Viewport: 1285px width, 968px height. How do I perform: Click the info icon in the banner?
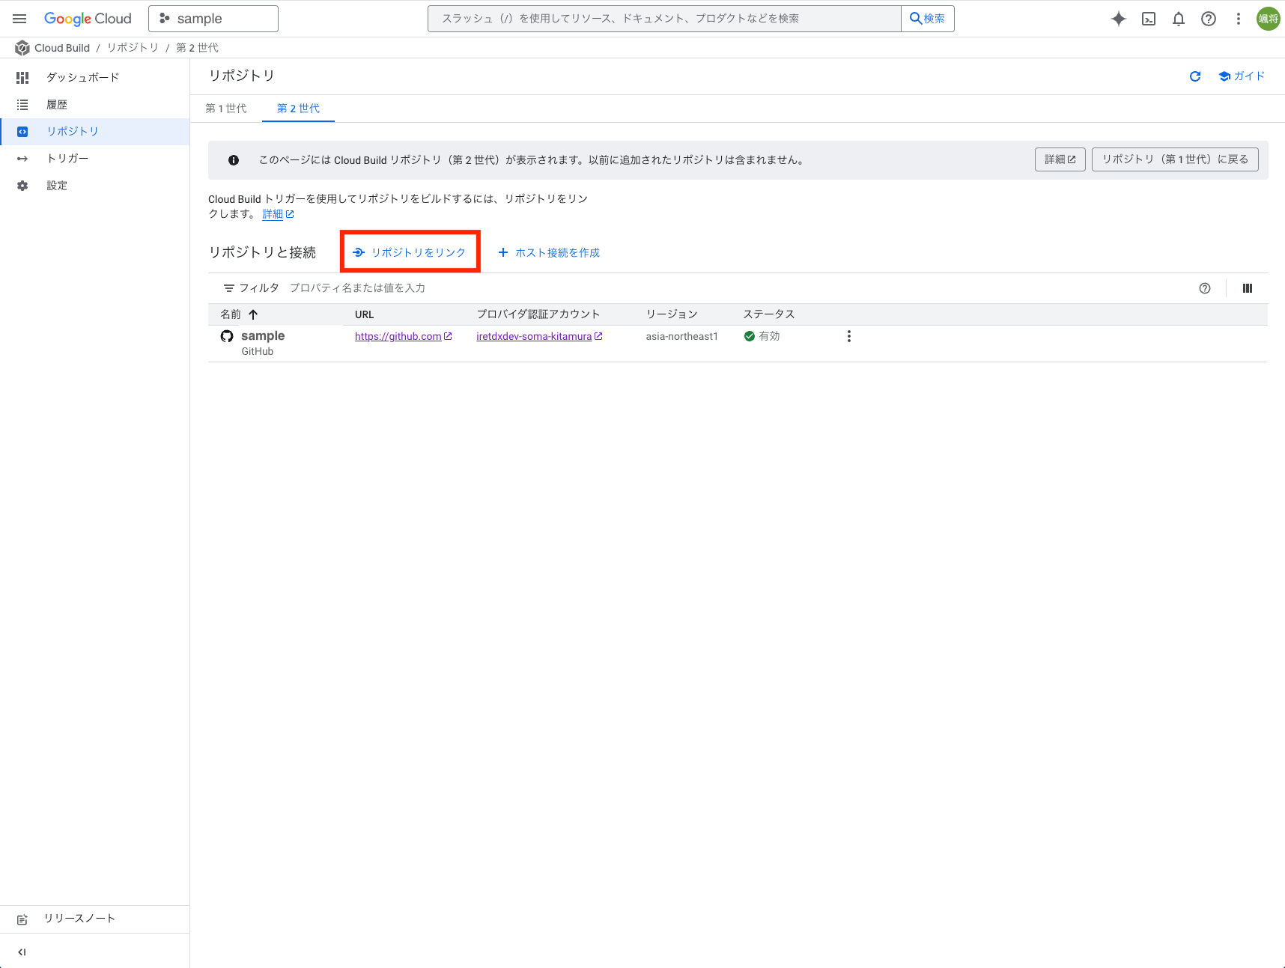pyautogui.click(x=234, y=160)
